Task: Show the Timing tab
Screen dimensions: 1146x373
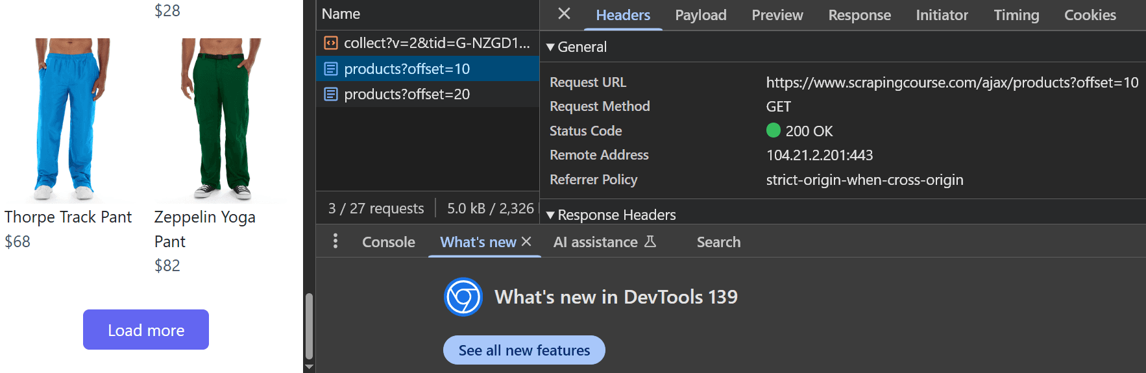Action: pyautogui.click(x=1016, y=15)
